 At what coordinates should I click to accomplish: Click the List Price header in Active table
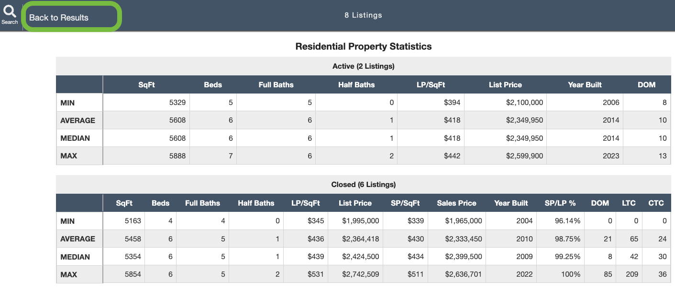505,84
